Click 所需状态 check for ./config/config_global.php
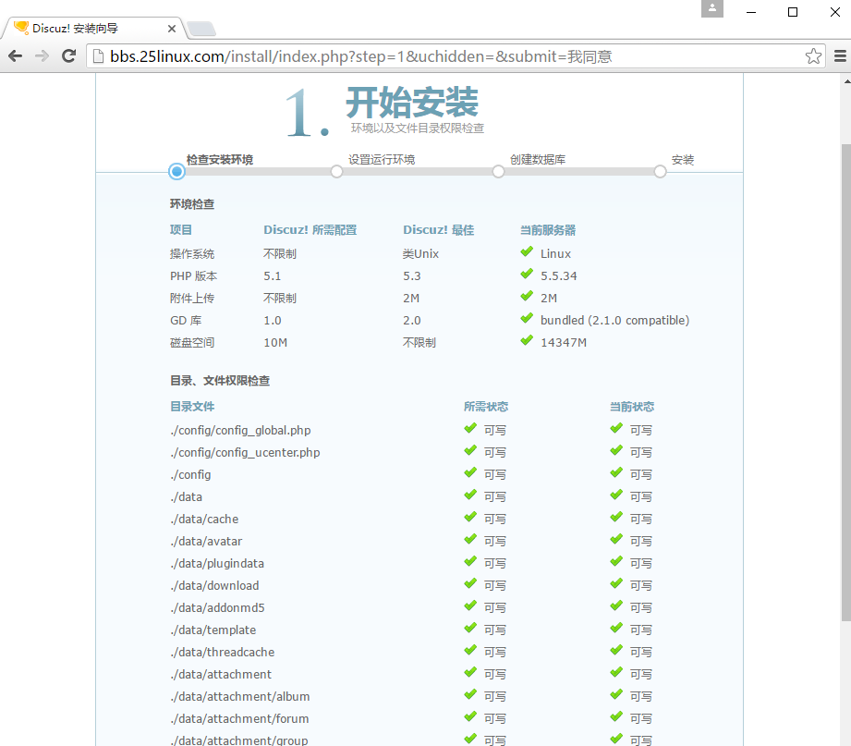851x746 pixels. (x=470, y=428)
